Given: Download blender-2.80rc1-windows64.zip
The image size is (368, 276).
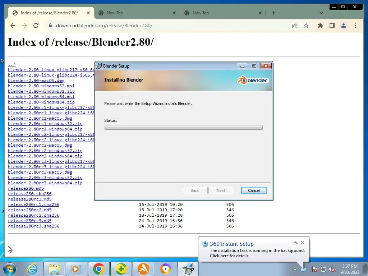Looking at the screenshot, I should click(45, 129).
